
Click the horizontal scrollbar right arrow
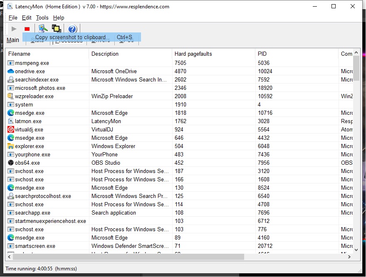349,257
